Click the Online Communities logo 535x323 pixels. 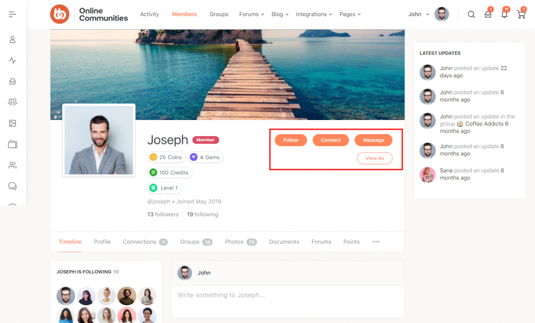(x=89, y=14)
